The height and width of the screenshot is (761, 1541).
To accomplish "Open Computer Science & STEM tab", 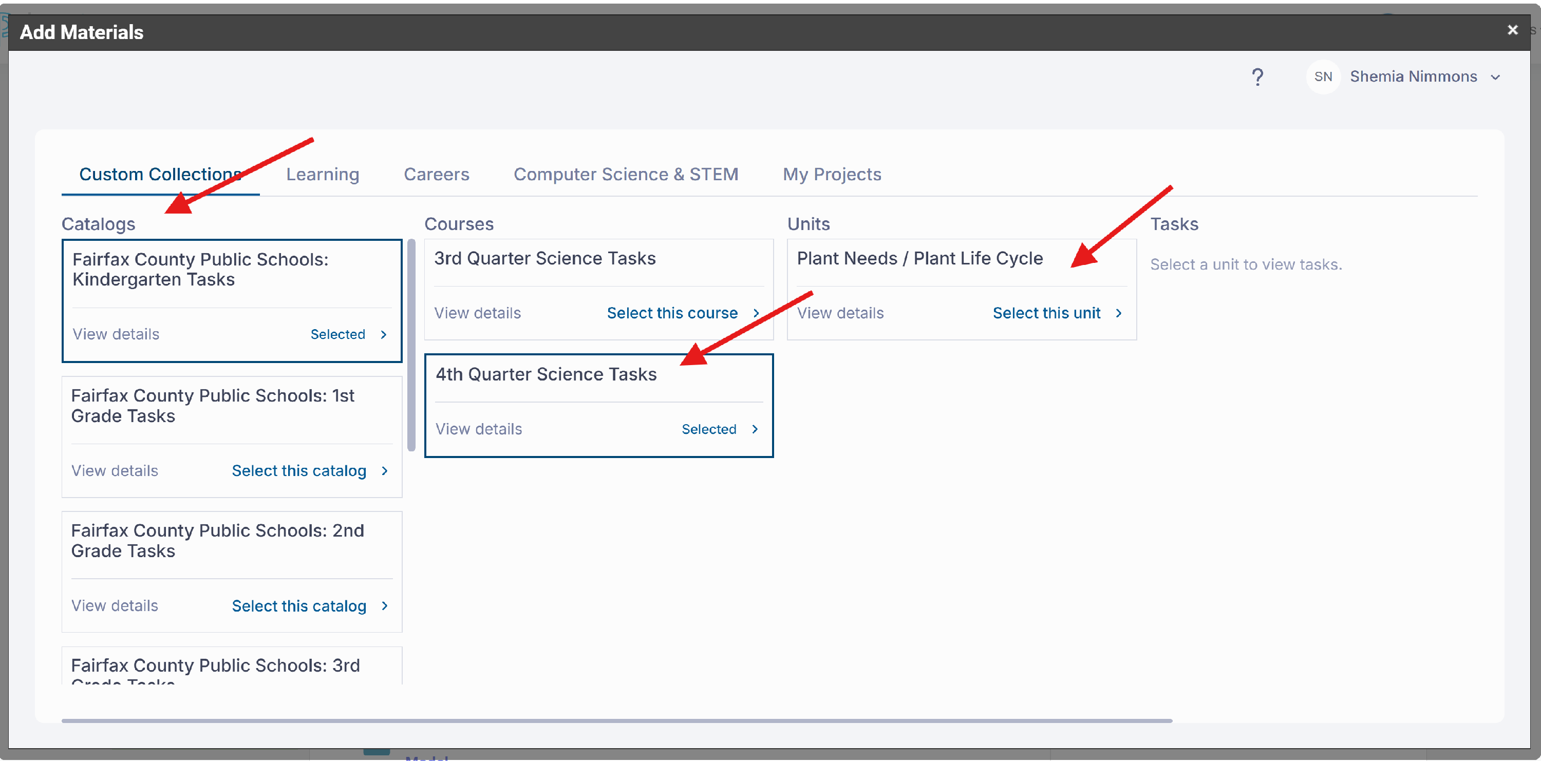I will tap(626, 174).
